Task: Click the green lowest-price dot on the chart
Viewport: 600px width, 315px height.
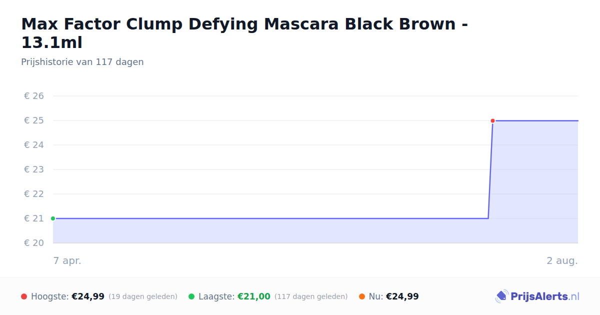Action: [x=53, y=218]
